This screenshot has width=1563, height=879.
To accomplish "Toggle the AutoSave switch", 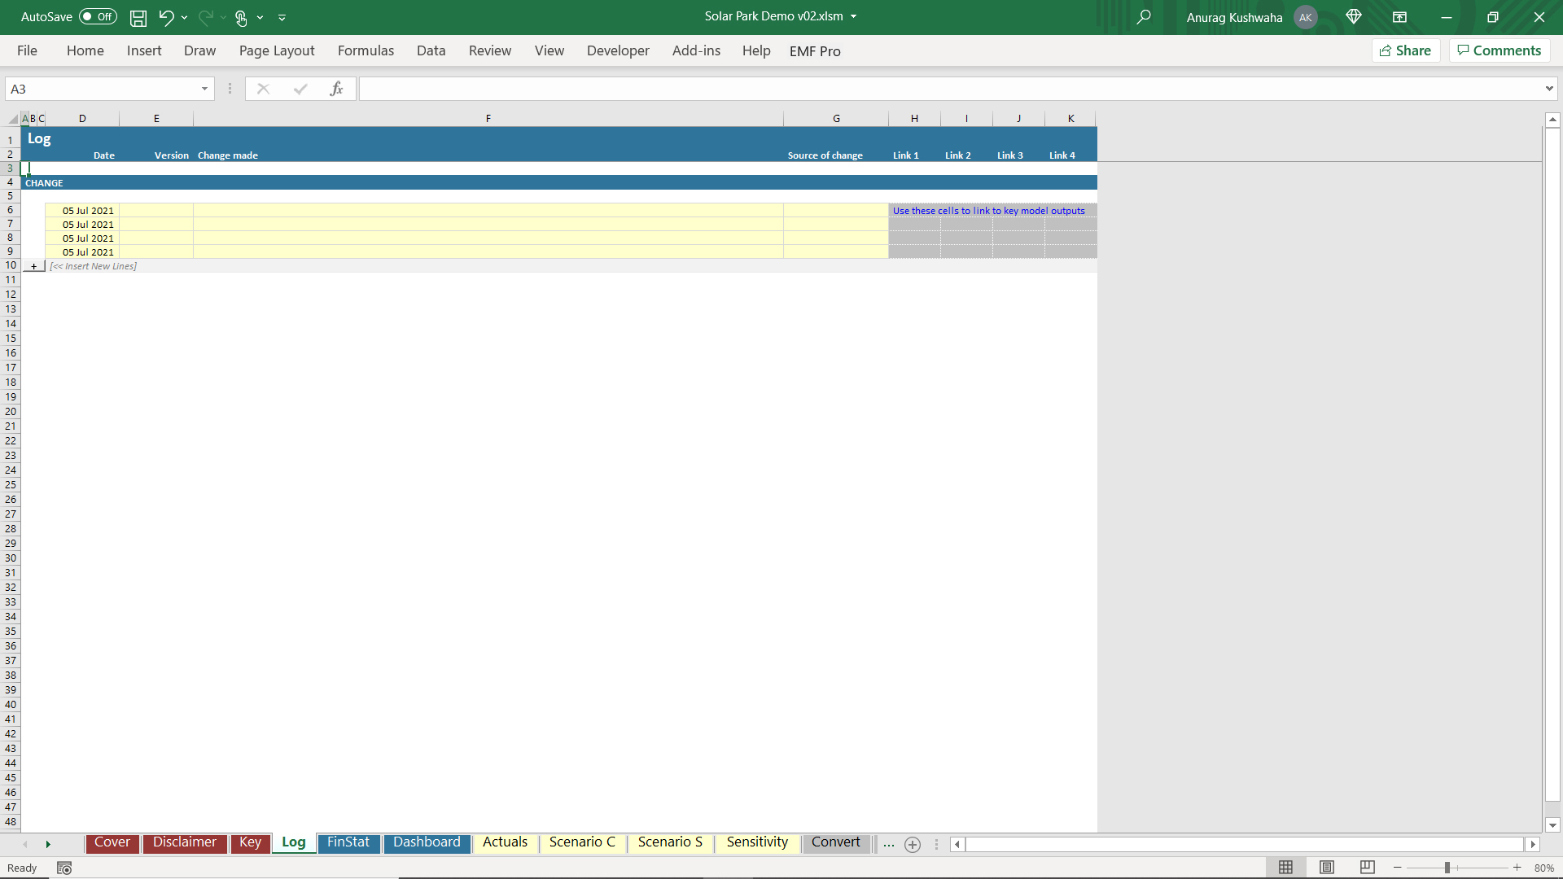I will (98, 17).
